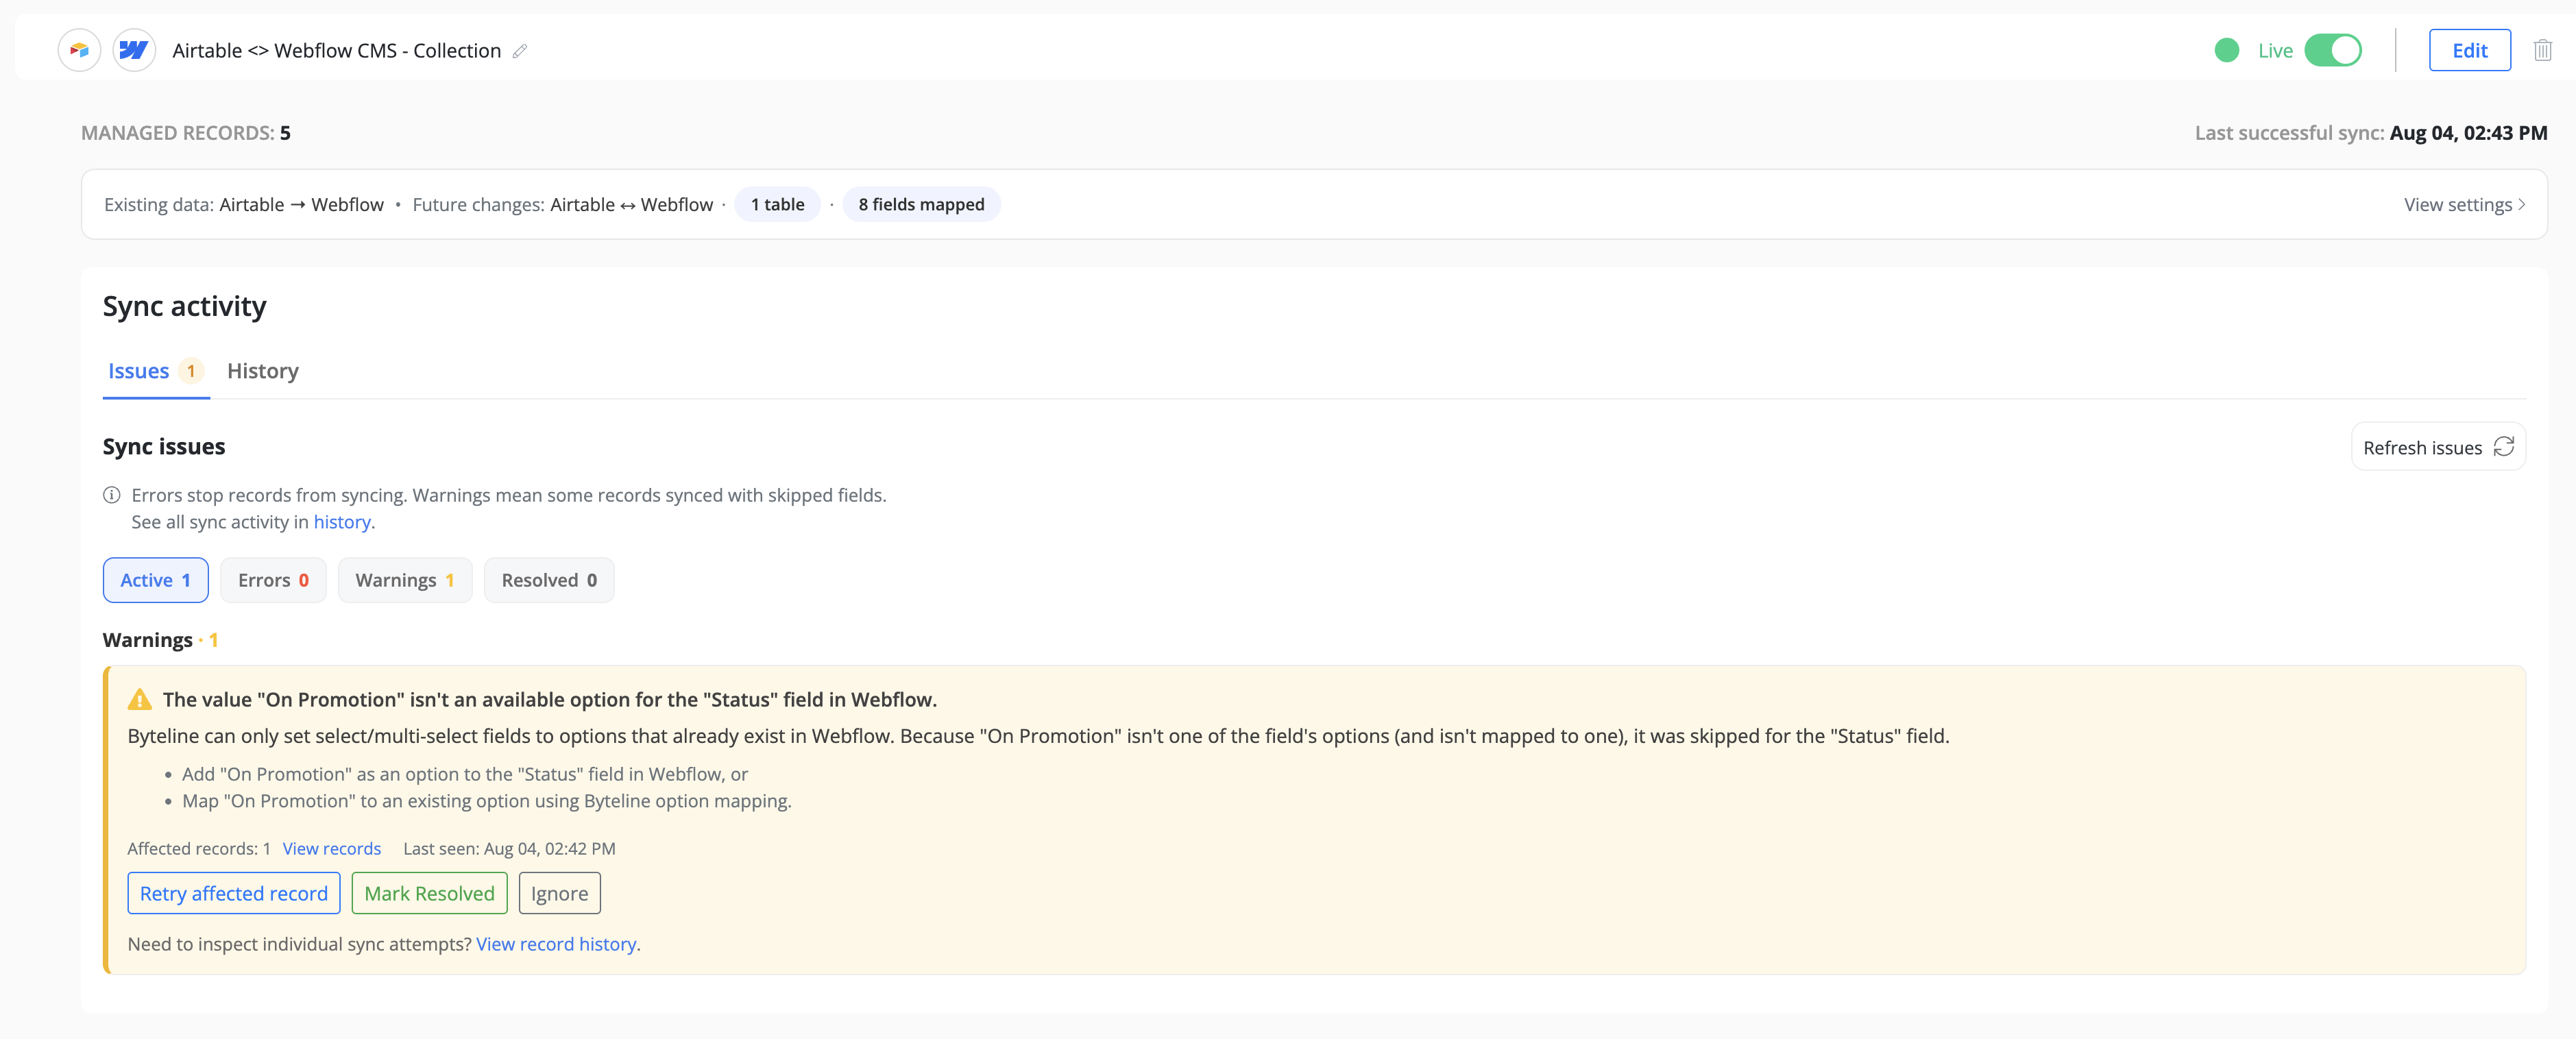The width and height of the screenshot is (2576, 1039).
Task: Select the Issues tab
Action: 156,371
